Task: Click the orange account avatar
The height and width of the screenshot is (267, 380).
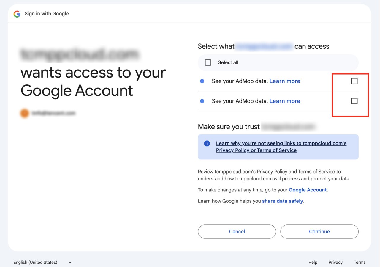Action: point(25,113)
